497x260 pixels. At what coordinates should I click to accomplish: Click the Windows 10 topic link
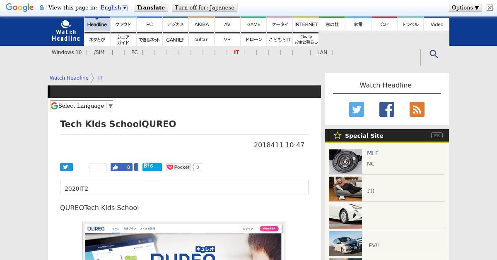pos(67,52)
